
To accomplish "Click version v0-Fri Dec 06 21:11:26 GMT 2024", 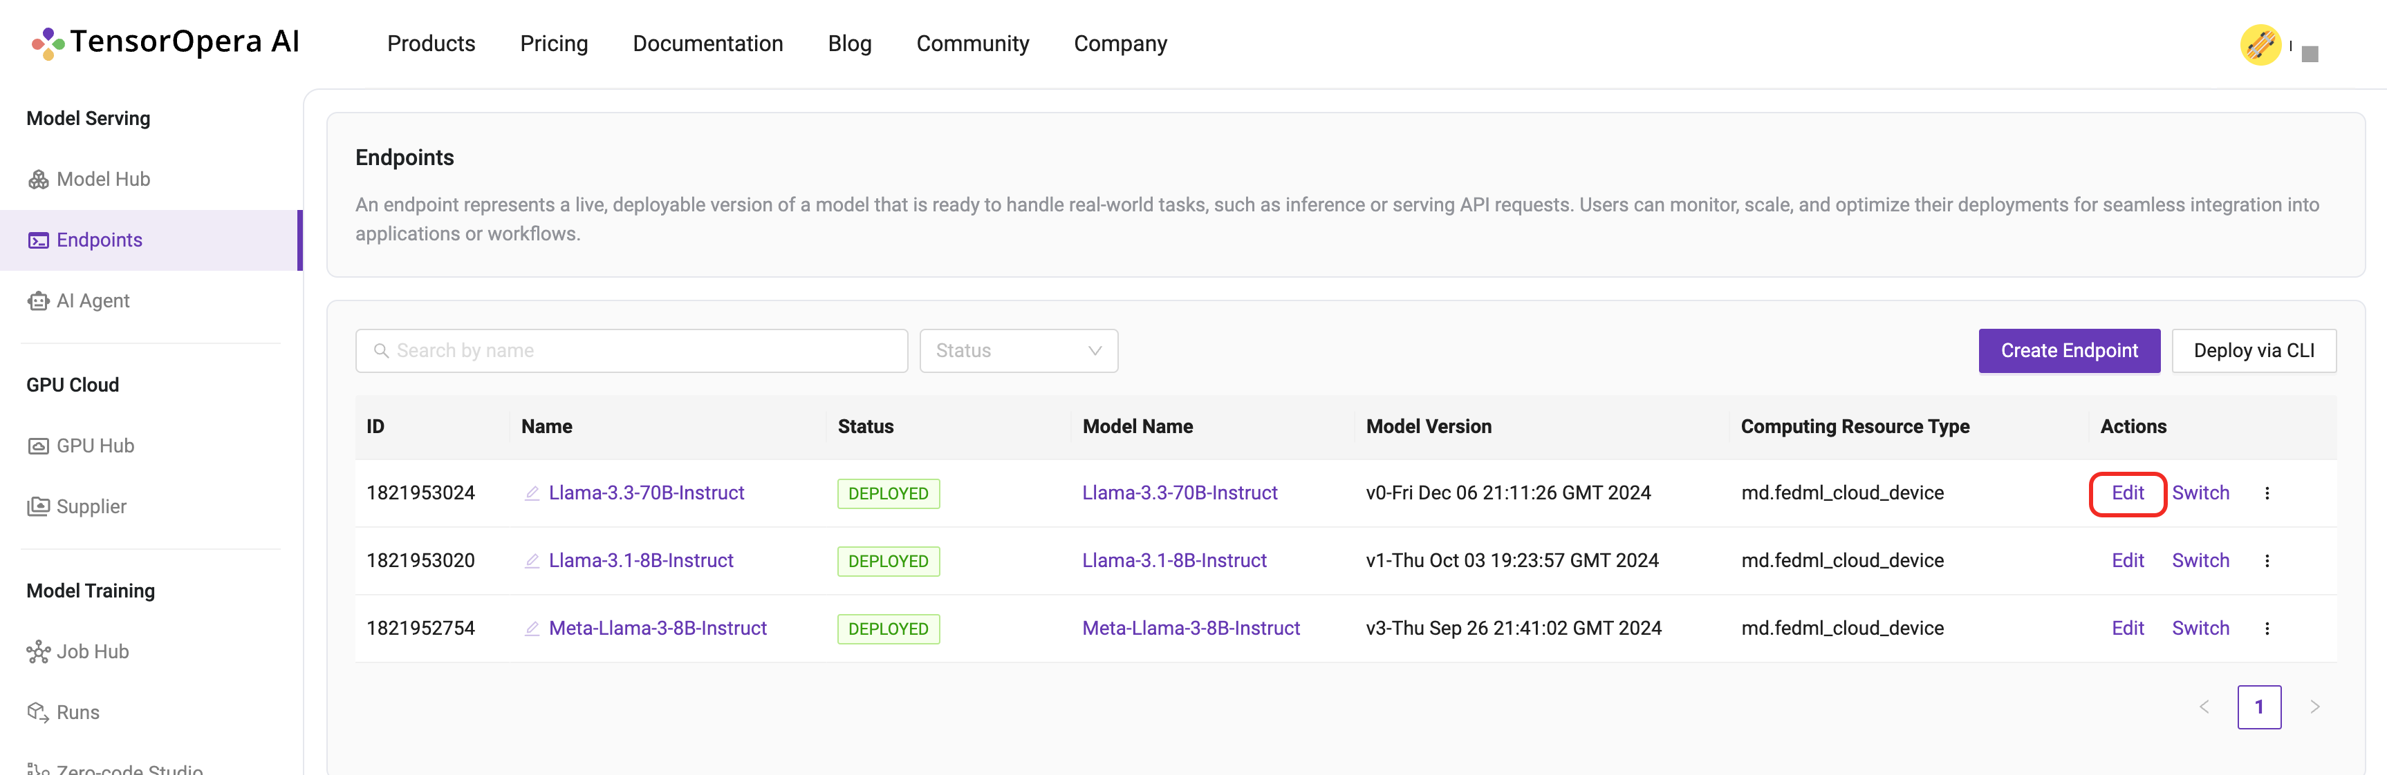I will pyautogui.click(x=1507, y=493).
